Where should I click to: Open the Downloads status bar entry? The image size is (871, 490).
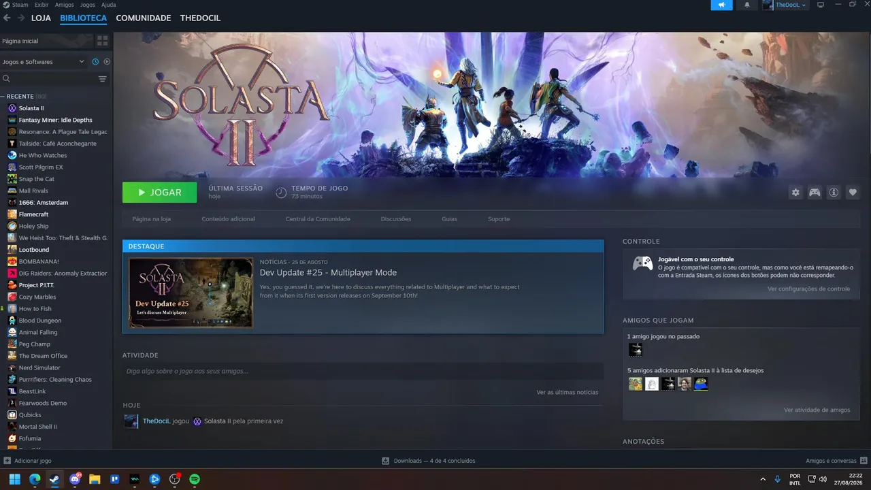(429, 461)
